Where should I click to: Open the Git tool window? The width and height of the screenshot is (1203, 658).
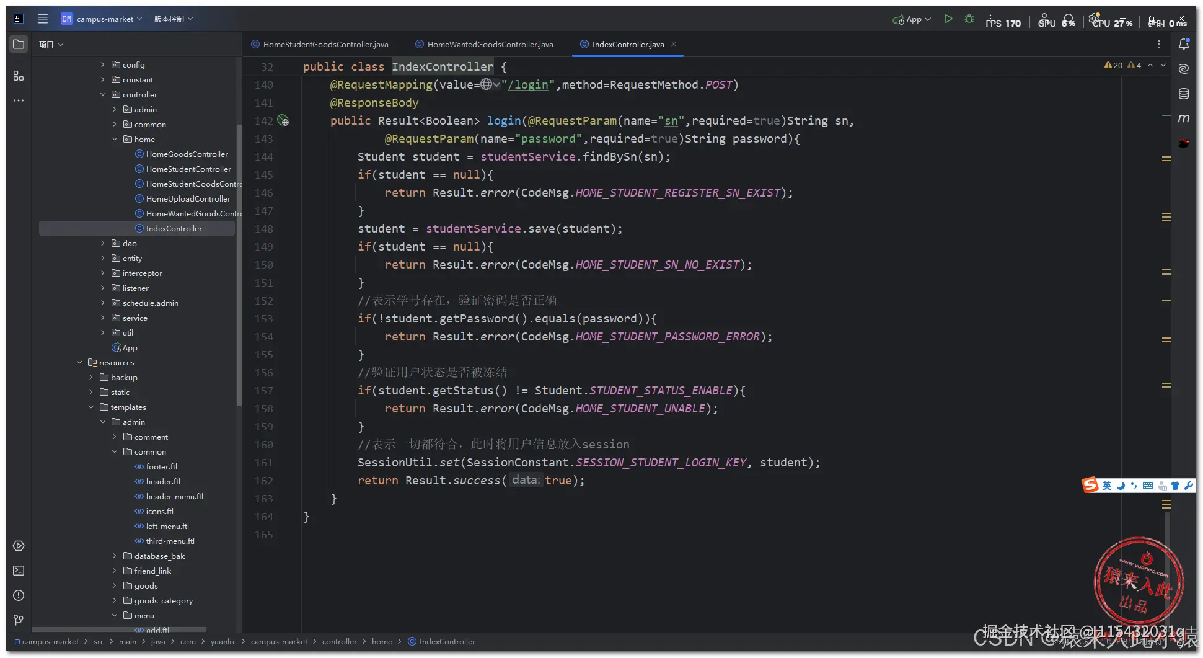pyautogui.click(x=19, y=620)
